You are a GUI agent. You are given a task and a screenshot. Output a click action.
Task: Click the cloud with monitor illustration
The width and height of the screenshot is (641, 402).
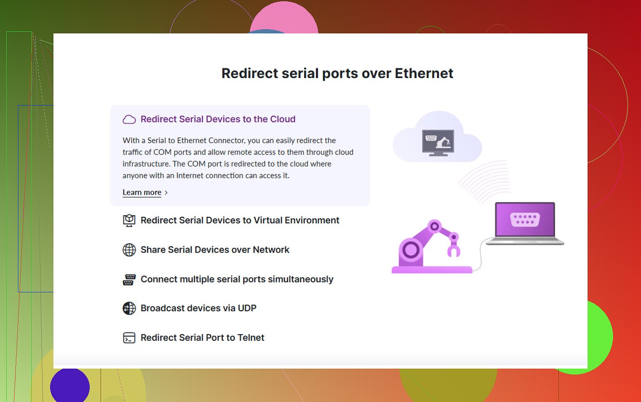click(437, 137)
